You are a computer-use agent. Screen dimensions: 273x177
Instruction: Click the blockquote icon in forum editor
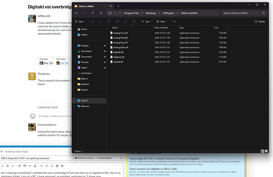click(25, 166)
